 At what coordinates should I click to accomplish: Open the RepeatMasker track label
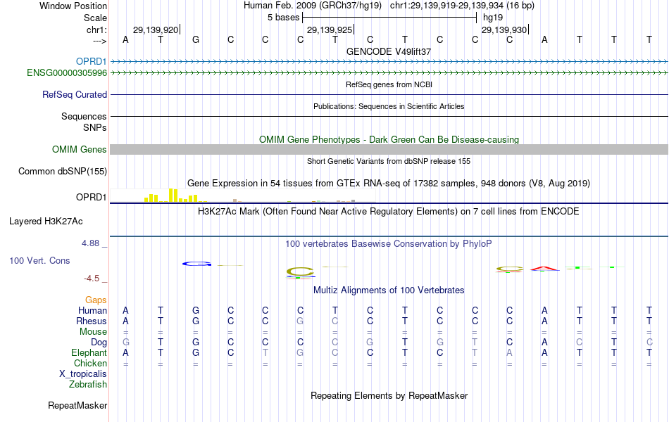(x=77, y=405)
